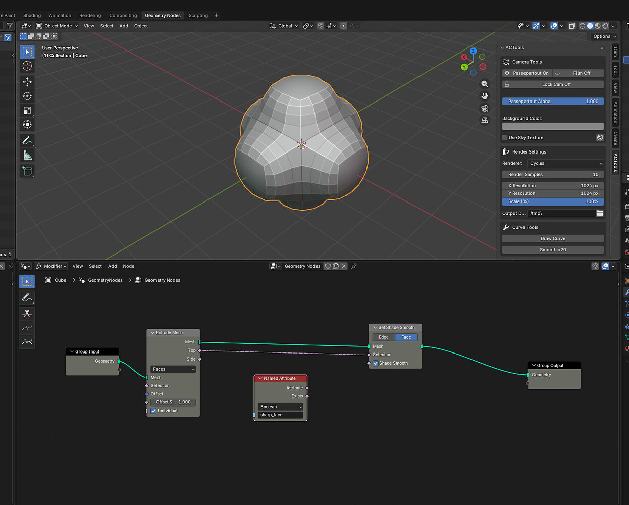Open the viewport Object menu
This screenshot has width=629, height=505.
point(141,26)
